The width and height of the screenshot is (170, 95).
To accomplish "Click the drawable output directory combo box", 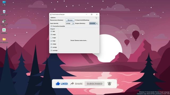I will coord(93,23).
